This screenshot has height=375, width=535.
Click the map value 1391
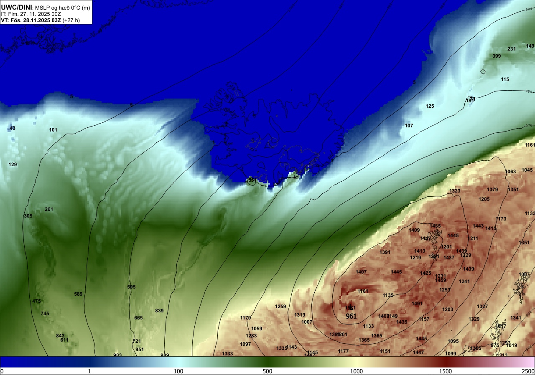click(x=385, y=252)
